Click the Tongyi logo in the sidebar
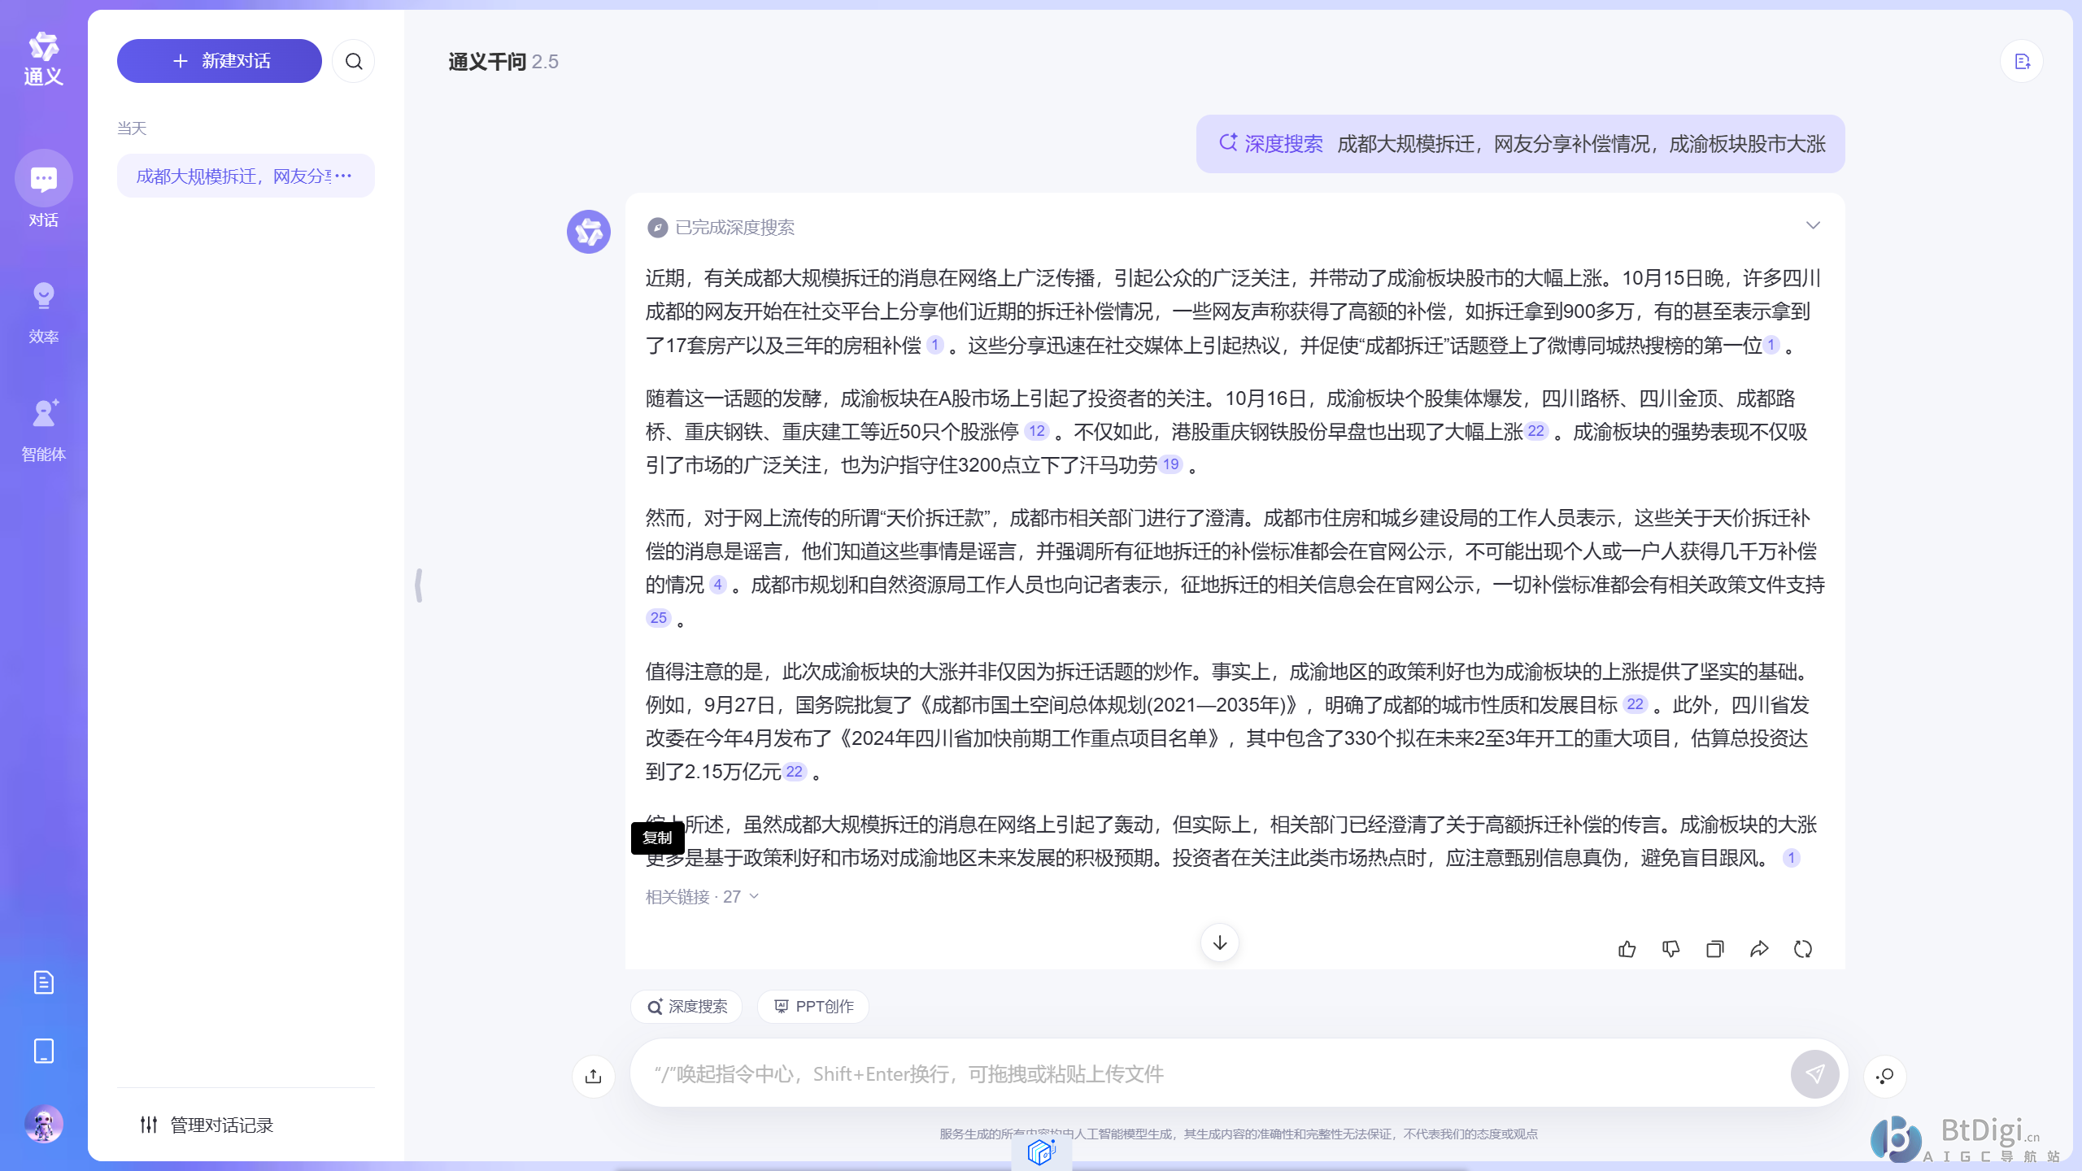Screen dimensions: 2082x1171 (x=43, y=59)
